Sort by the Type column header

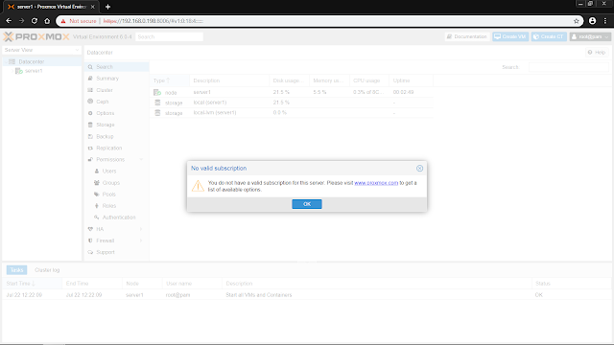pyautogui.click(x=170, y=80)
